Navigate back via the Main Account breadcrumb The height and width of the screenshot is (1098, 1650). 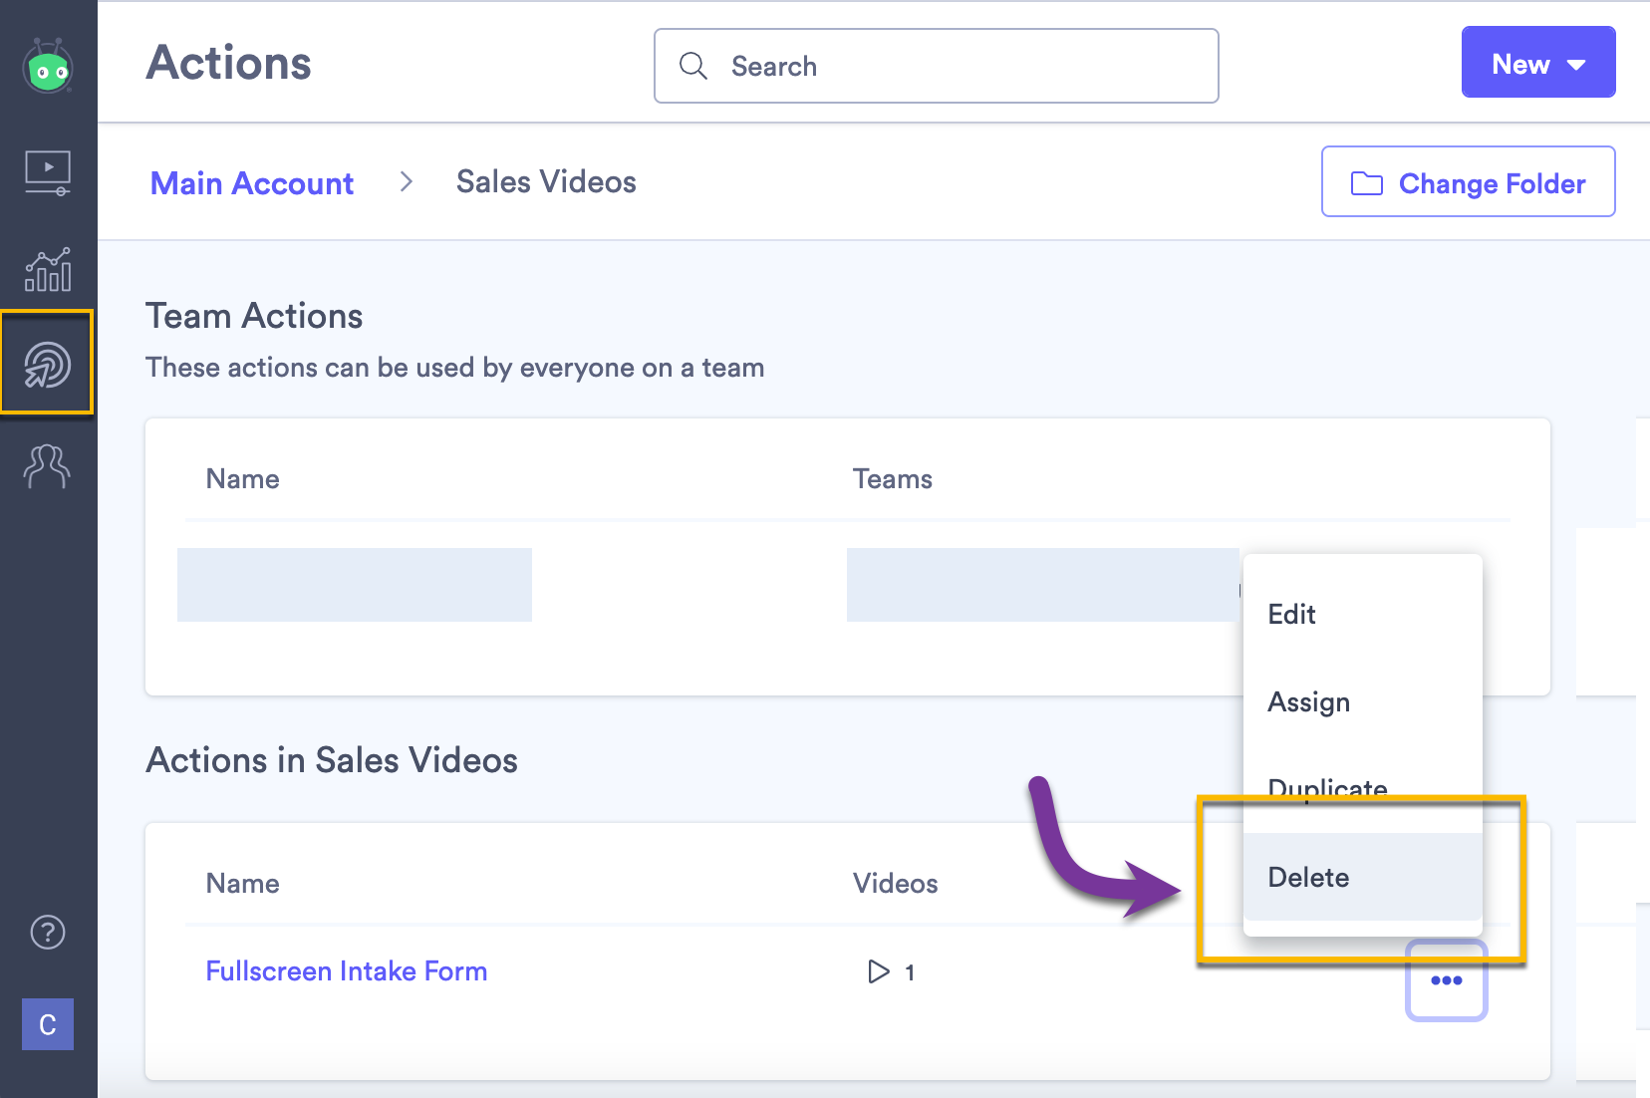click(251, 182)
